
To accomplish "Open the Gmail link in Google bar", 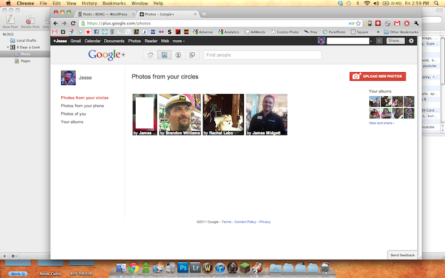I will [76, 41].
